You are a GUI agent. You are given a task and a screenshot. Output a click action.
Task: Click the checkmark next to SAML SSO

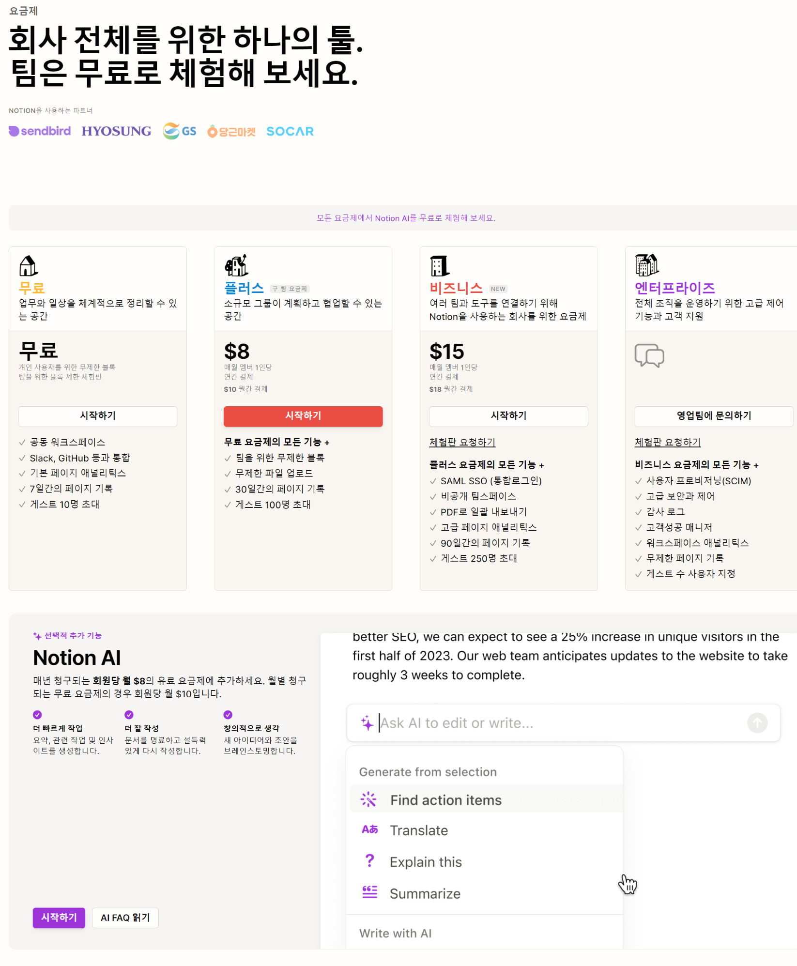point(433,481)
